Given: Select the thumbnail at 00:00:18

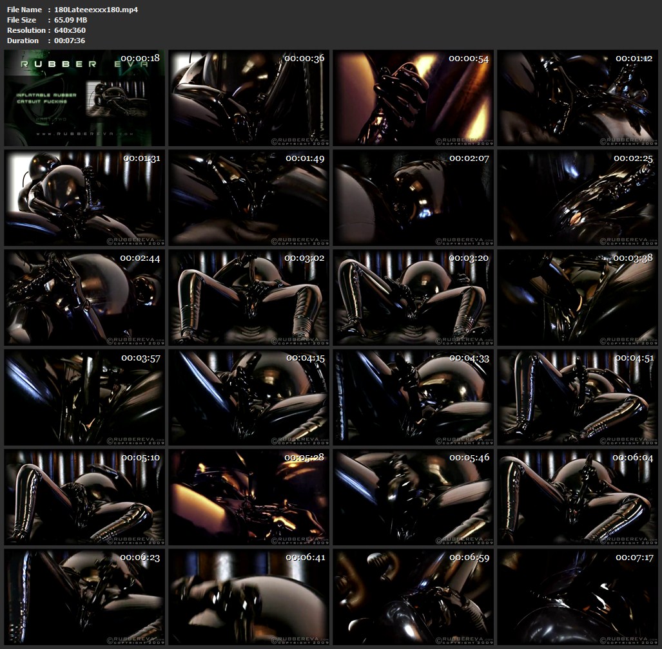Looking at the screenshot, I should [x=84, y=98].
